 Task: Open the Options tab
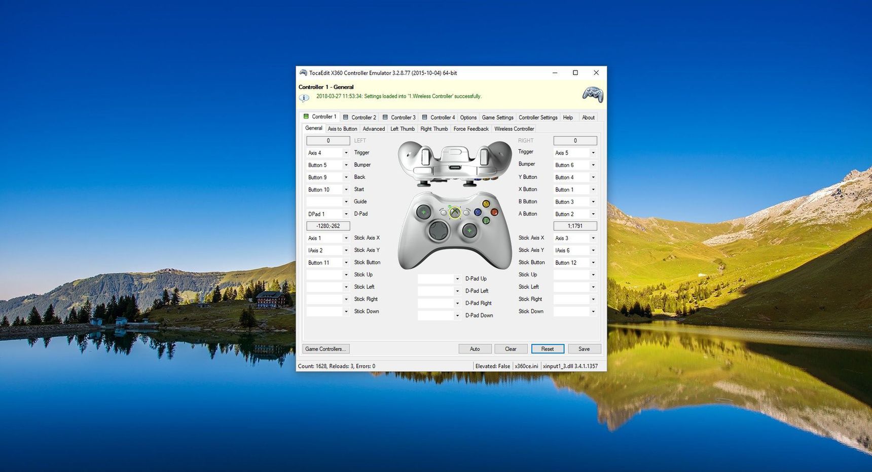(x=468, y=117)
